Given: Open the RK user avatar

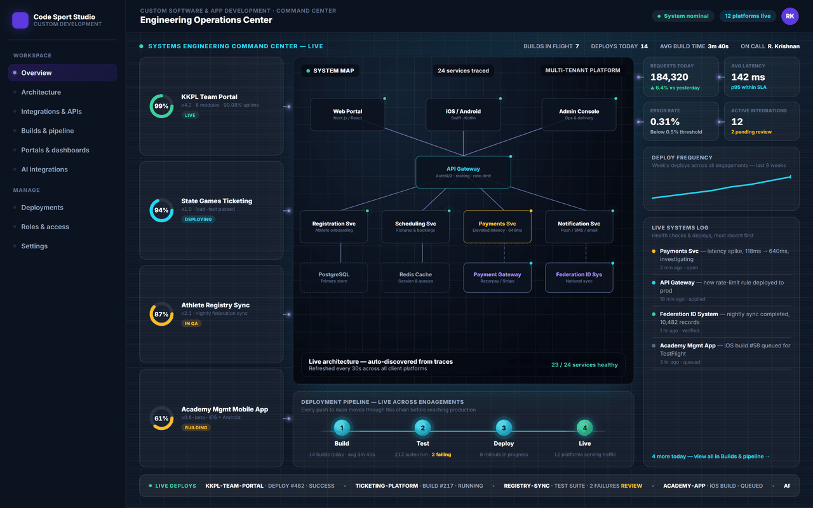Looking at the screenshot, I should [x=790, y=17].
